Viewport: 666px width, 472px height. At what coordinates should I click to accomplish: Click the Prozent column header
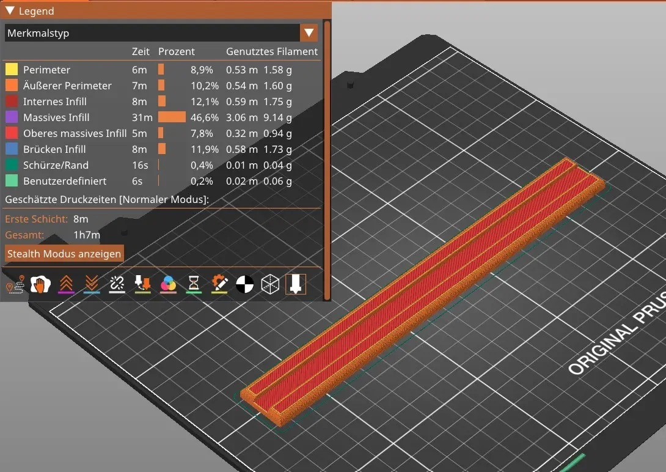click(x=176, y=51)
